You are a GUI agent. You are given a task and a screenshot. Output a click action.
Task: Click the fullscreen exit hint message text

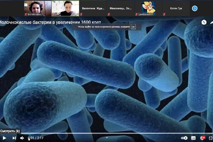pos(104,27)
